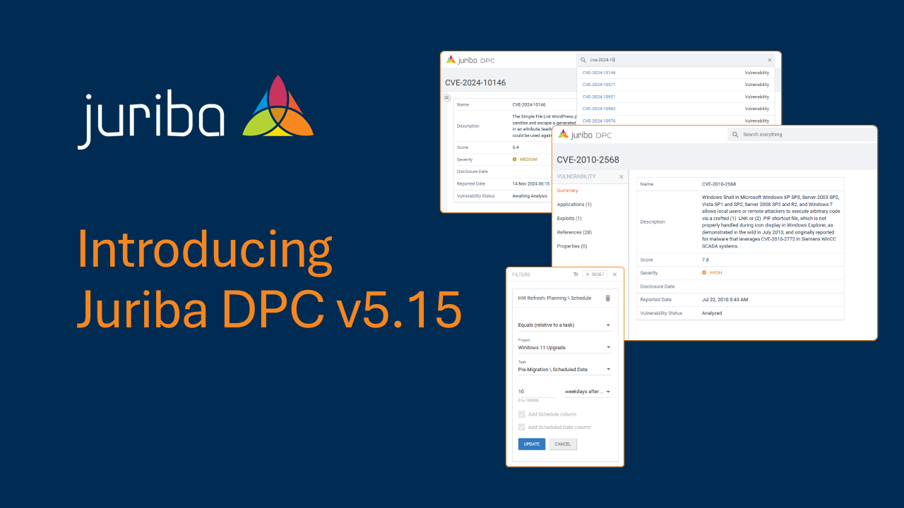This screenshot has height=508, width=904.
Task: Open the side menu icon in CVE-2024-10146 window
Action: tap(446, 98)
